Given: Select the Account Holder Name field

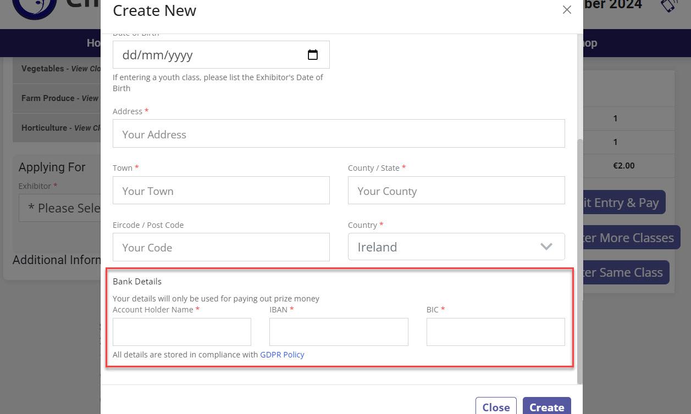Looking at the screenshot, I should click(x=181, y=332).
